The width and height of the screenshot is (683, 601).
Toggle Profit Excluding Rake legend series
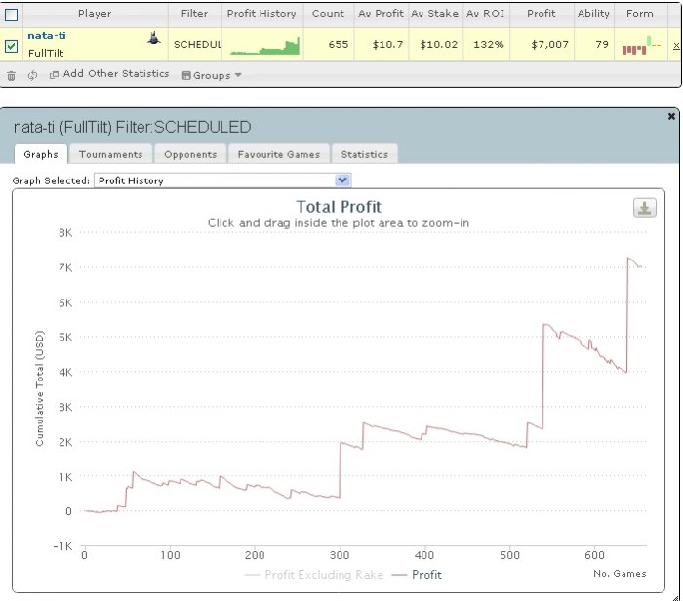(x=313, y=575)
